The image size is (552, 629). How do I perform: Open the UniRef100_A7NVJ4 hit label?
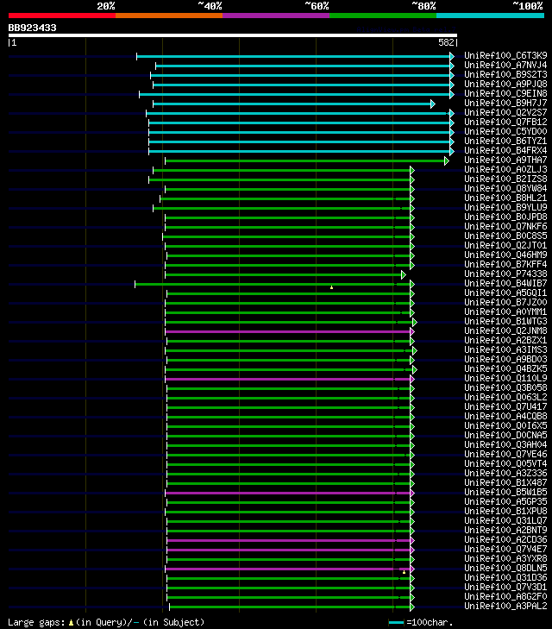505,65
